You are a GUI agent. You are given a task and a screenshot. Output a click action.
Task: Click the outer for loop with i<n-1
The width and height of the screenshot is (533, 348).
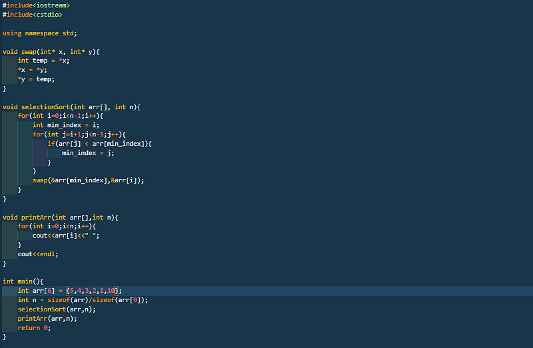(x=61, y=116)
